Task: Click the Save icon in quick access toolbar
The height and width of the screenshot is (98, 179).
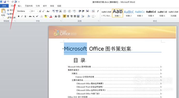Action: pyautogui.click(x=5, y=2)
